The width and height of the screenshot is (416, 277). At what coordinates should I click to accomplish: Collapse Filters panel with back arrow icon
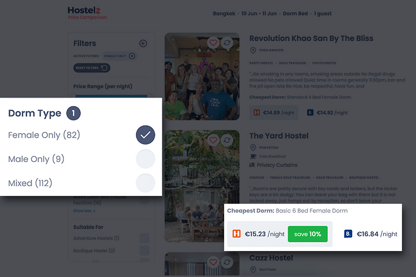point(143,44)
